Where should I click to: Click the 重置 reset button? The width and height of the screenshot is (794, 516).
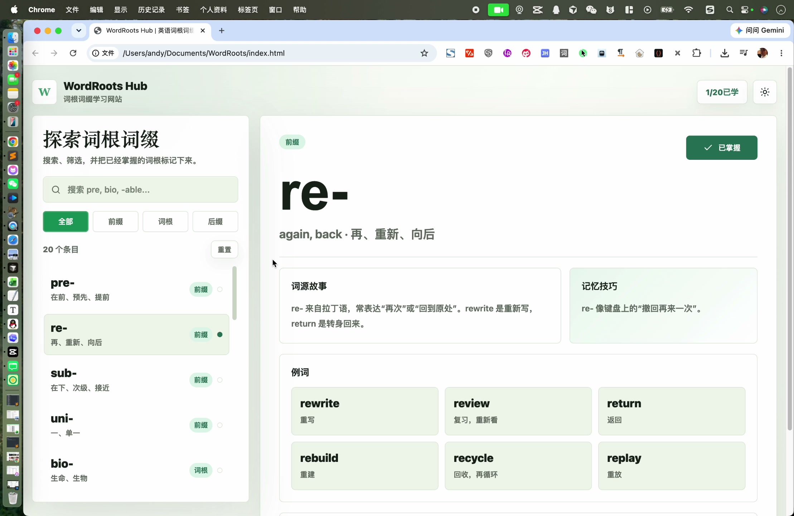click(x=224, y=249)
